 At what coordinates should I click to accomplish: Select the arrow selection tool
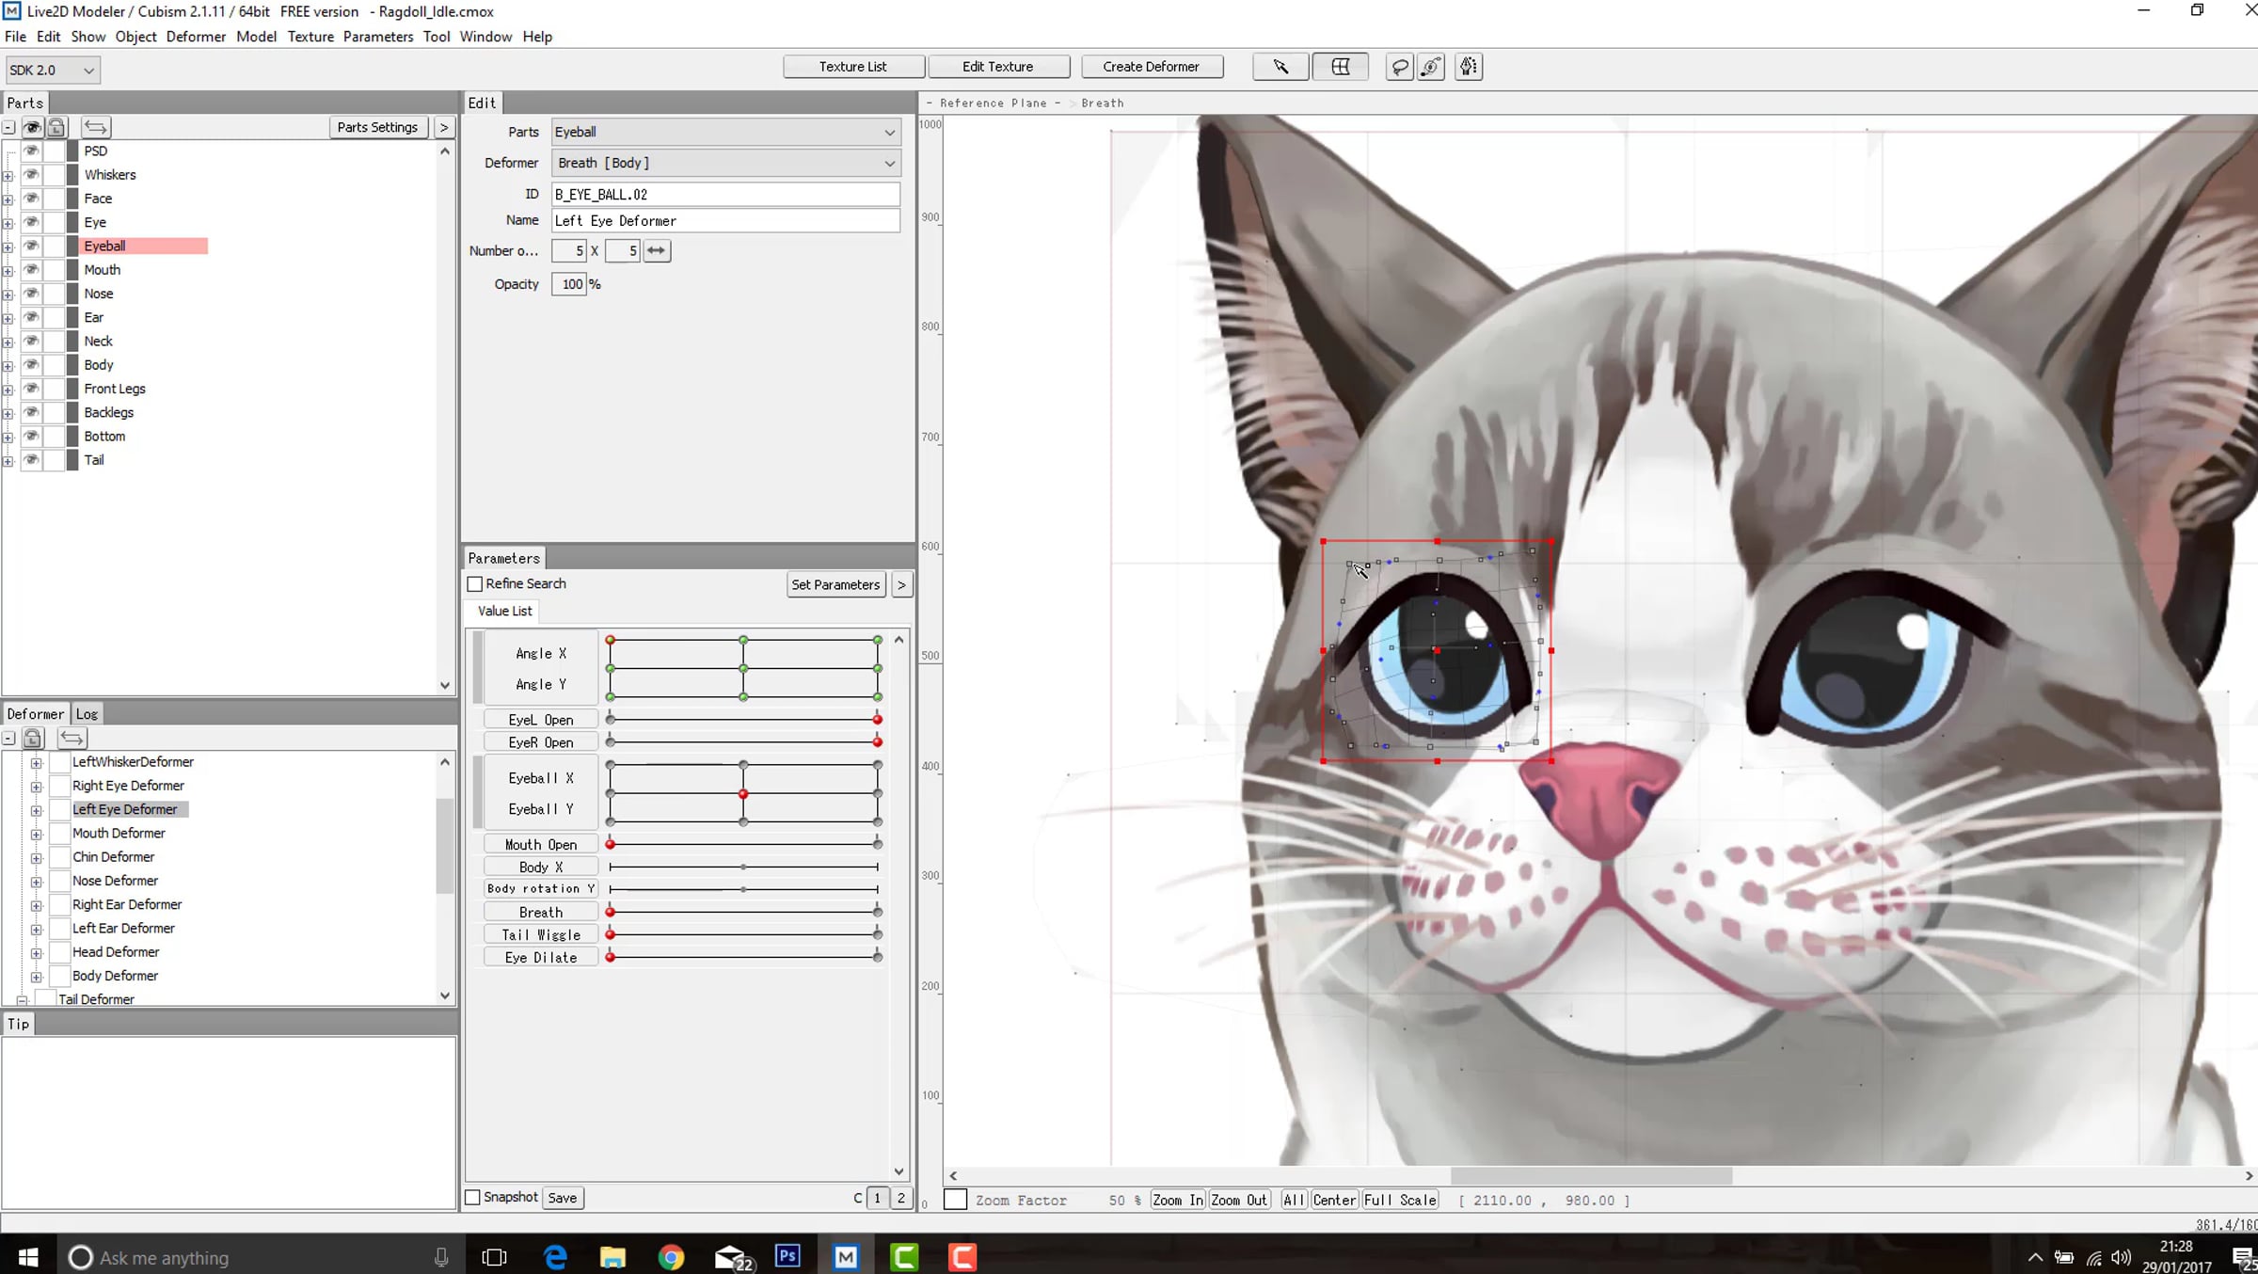1280,67
